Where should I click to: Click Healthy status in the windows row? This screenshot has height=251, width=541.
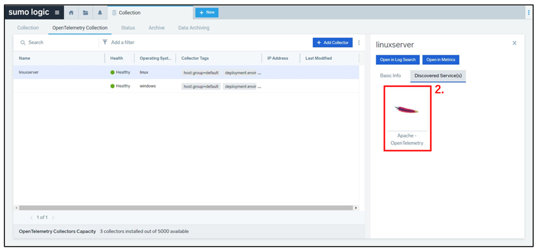pyautogui.click(x=120, y=86)
